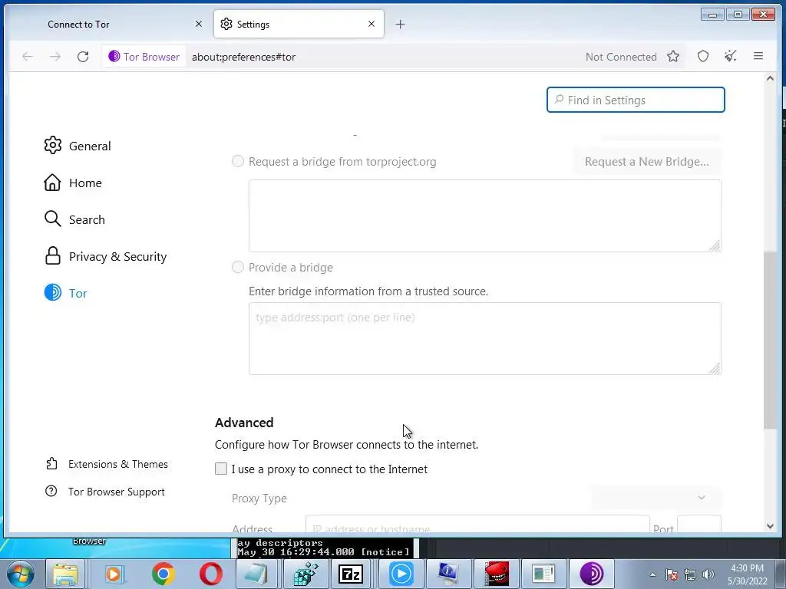Click the volume speaker tray icon
The width and height of the screenshot is (786, 589).
708,574
